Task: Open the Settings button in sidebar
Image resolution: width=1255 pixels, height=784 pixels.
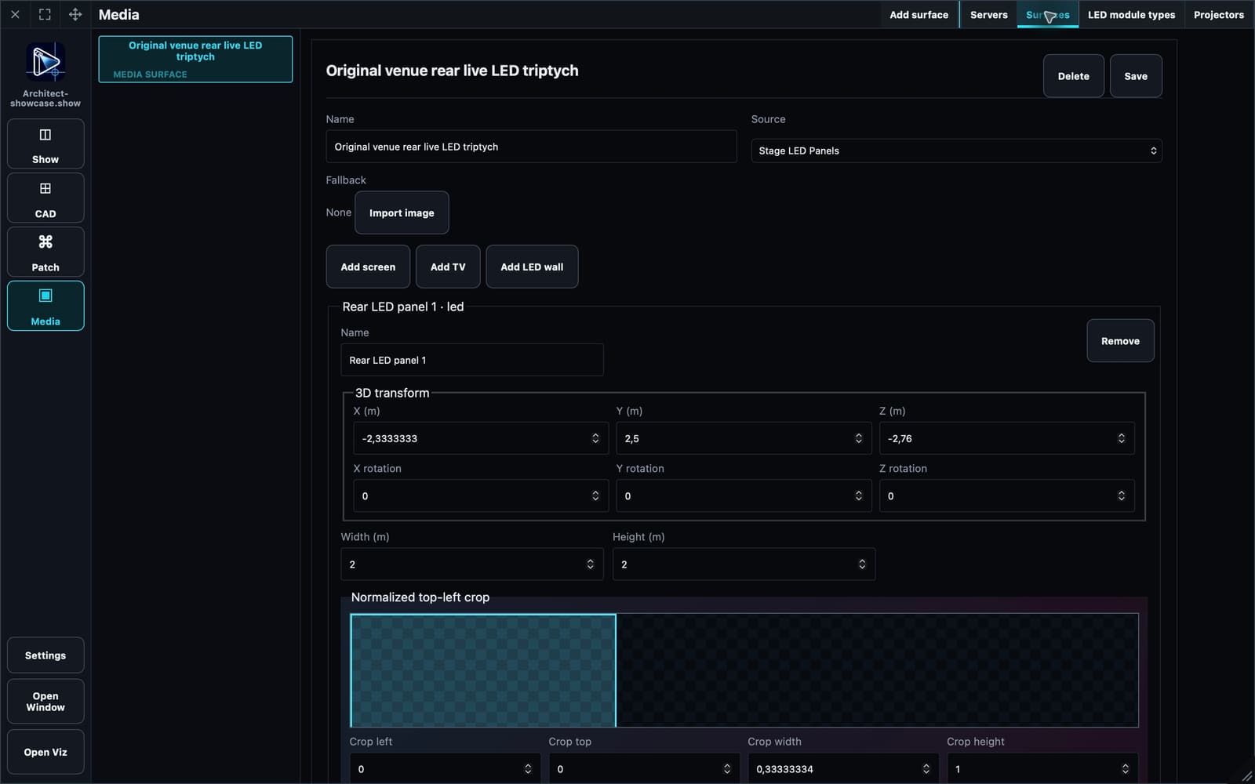Action: 45,655
